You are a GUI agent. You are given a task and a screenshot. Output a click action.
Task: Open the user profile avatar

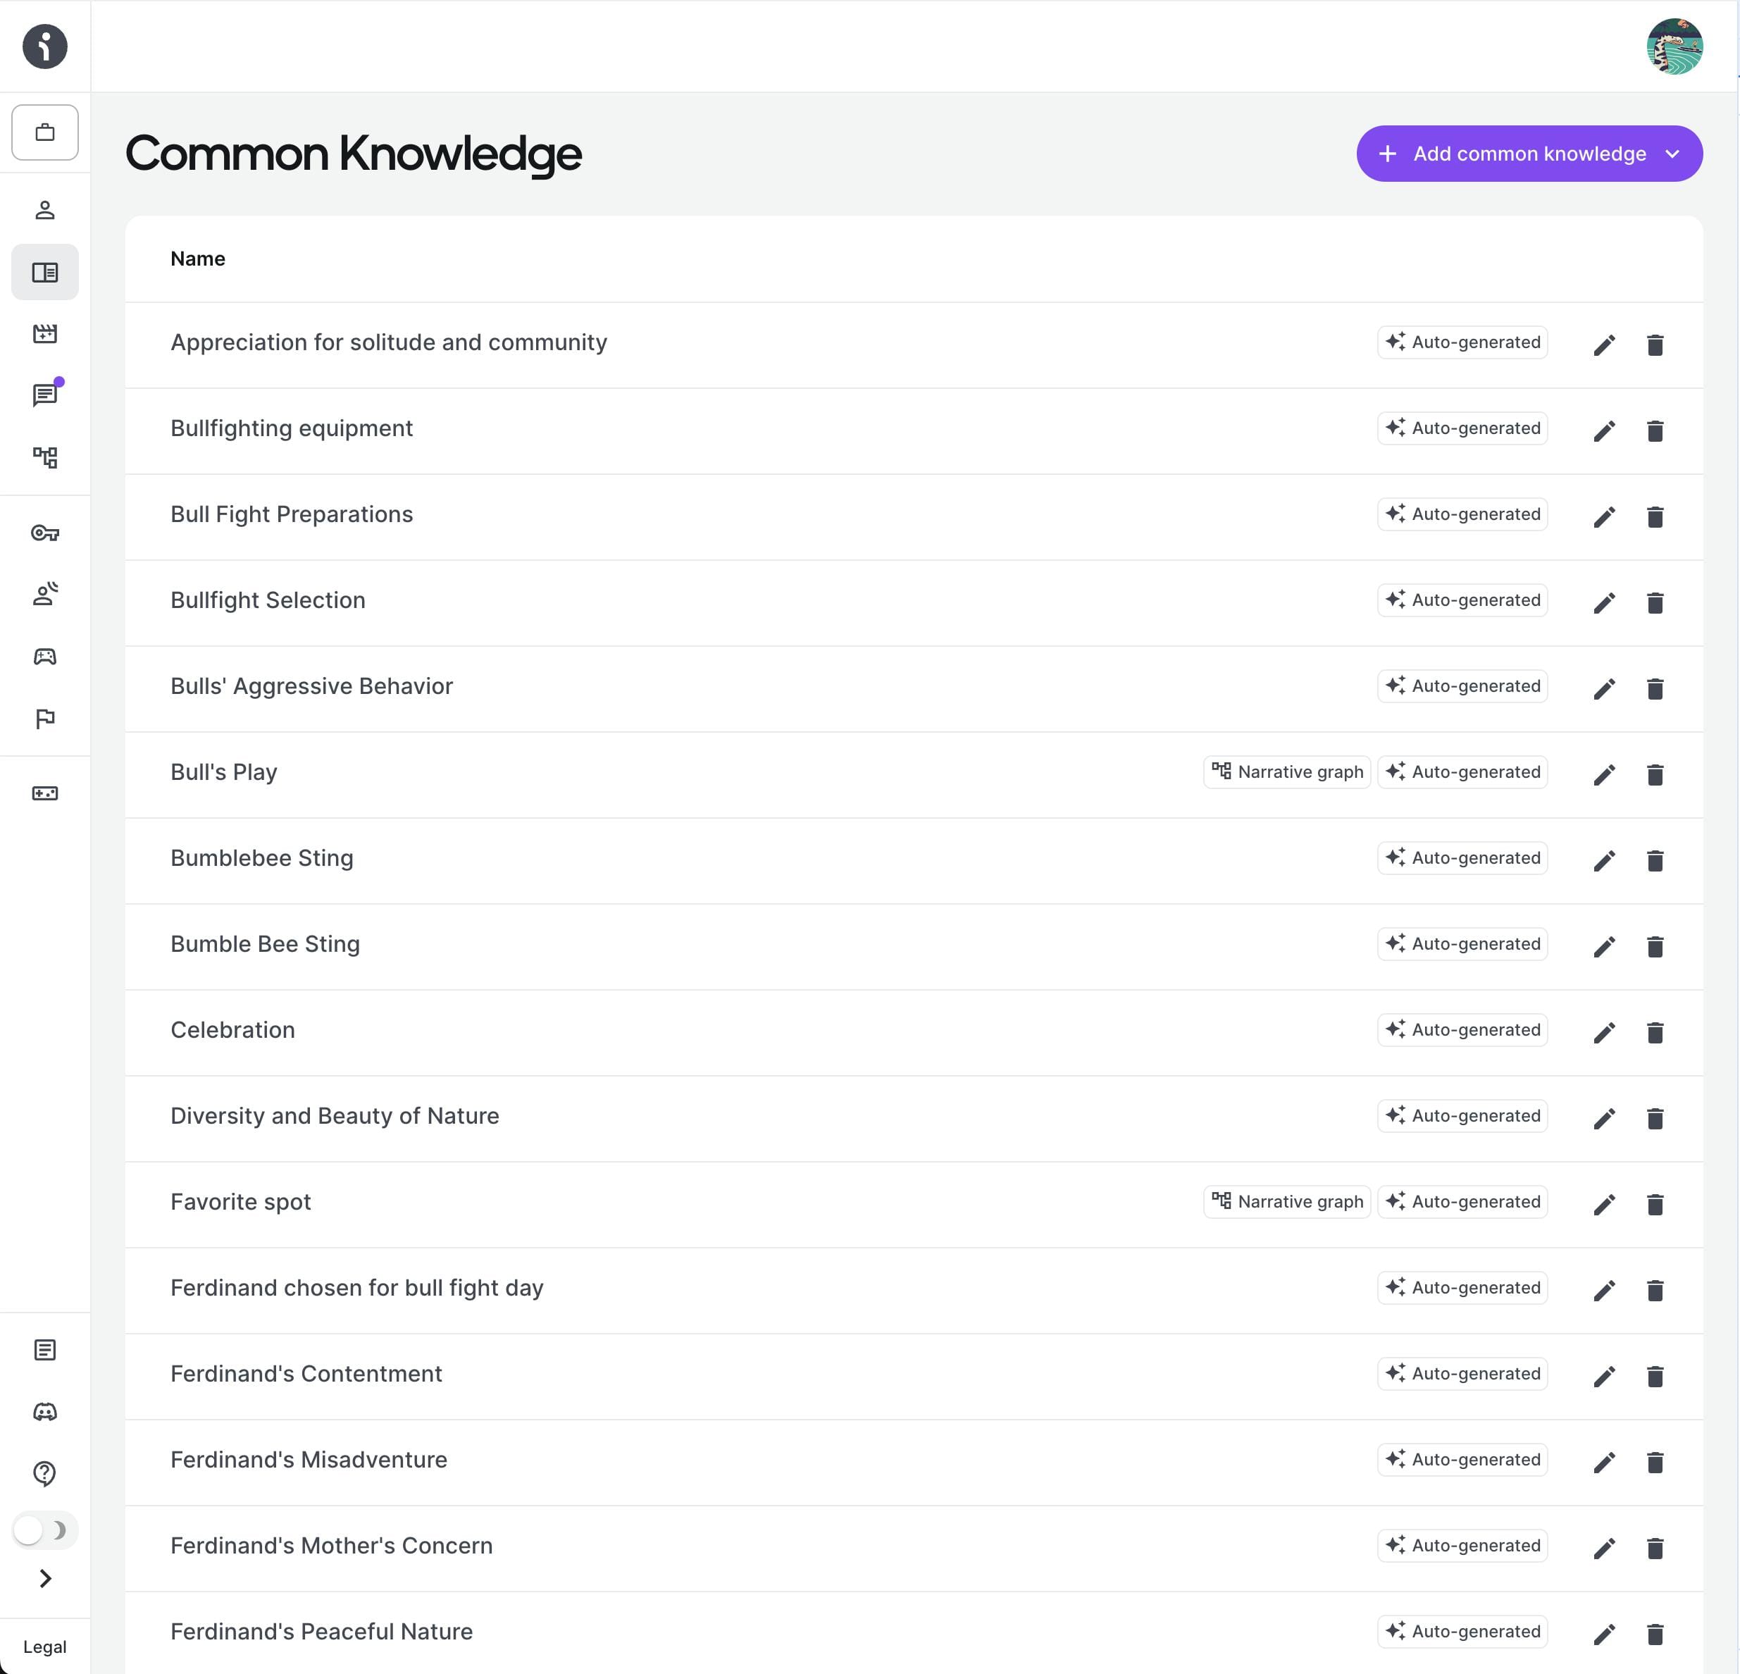tap(1673, 46)
